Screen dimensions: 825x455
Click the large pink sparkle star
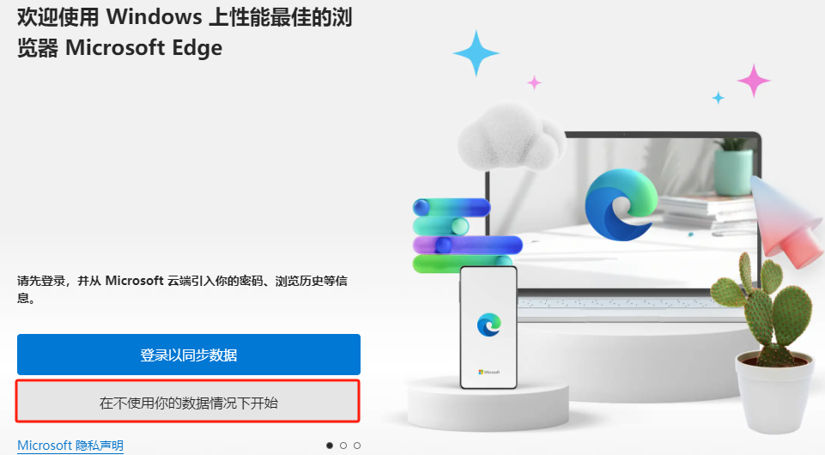(754, 81)
